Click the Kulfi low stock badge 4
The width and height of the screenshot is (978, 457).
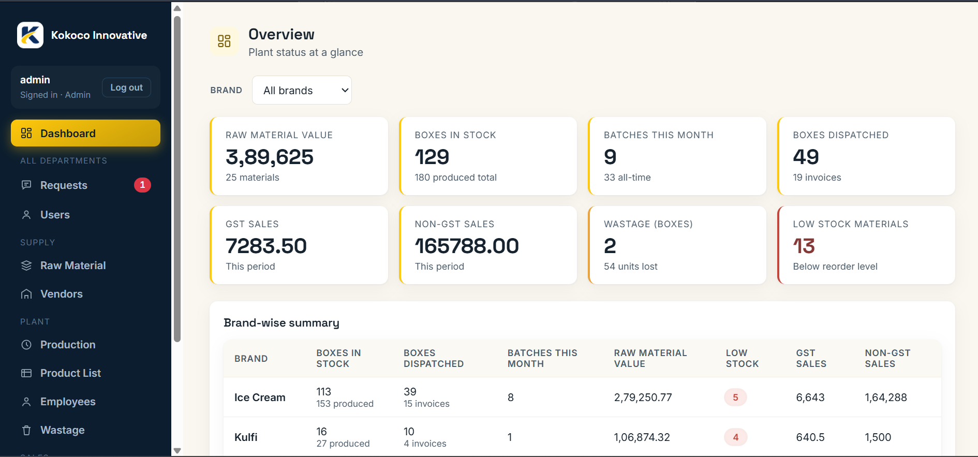(x=735, y=437)
